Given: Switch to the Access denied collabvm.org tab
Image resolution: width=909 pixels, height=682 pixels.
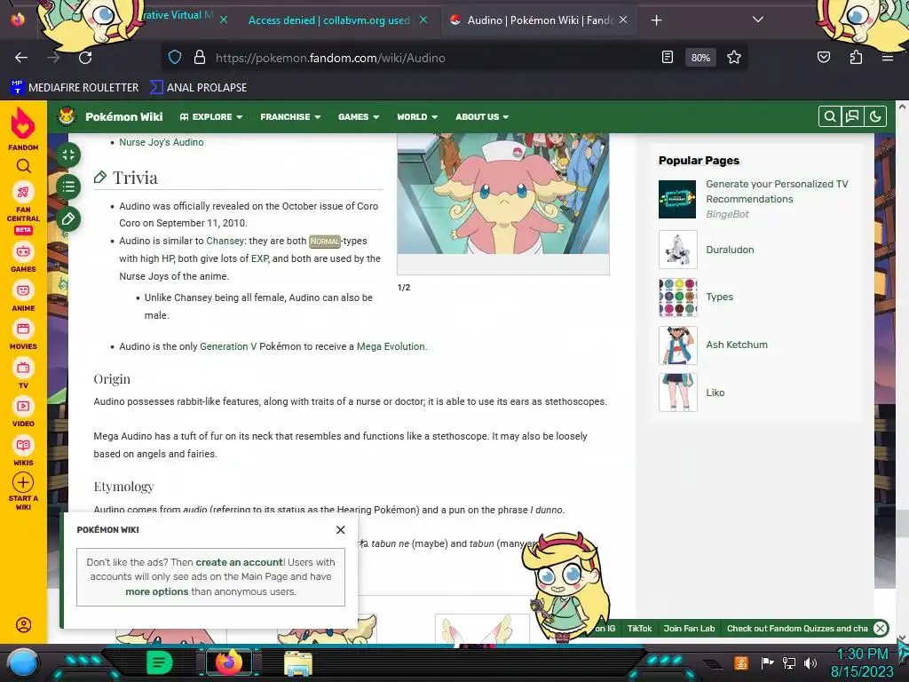Looking at the screenshot, I should click(329, 20).
